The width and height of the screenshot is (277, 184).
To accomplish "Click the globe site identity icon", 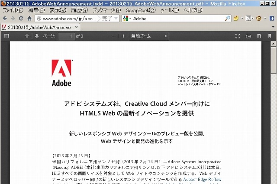I will point(39,18).
